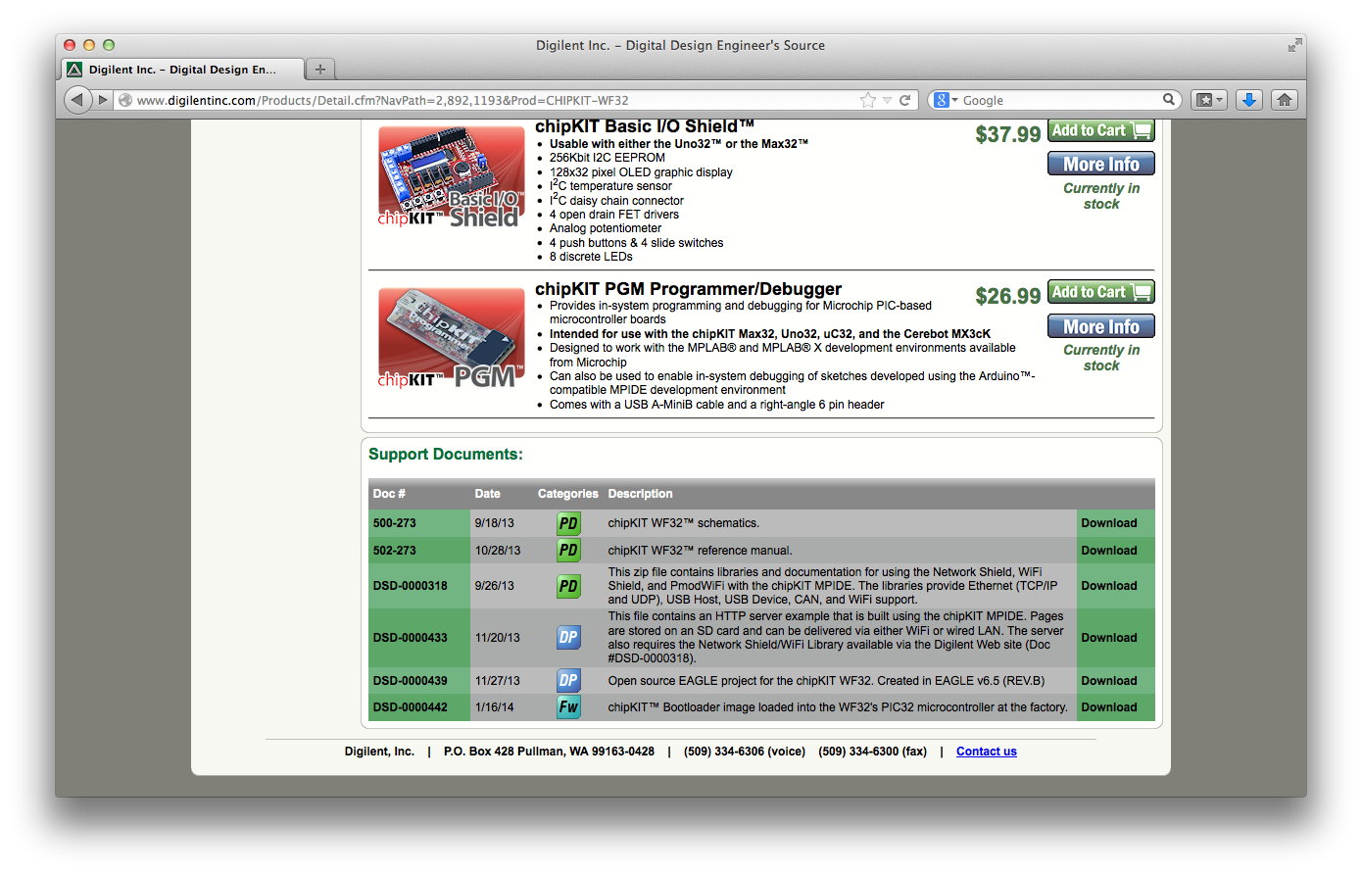This screenshot has height=874, width=1362.
Task: Click the Fw icon for DSD-0000442
Action: coord(568,706)
